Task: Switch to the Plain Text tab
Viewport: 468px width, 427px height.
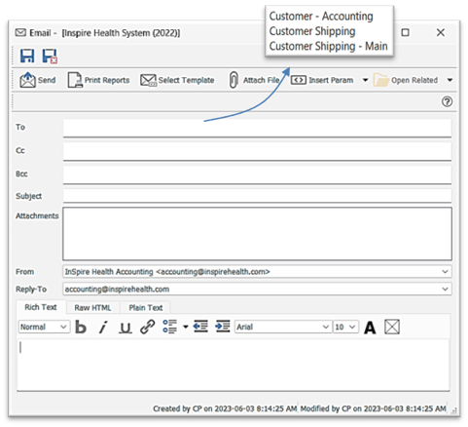Action: [146, 308]
